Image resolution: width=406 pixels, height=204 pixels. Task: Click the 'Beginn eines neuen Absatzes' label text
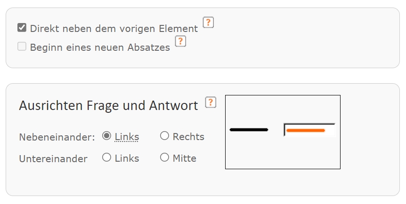click(100, 47)
